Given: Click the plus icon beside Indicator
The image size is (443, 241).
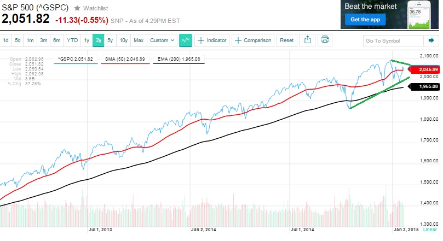Looking at the screenshot, I should [x=201, y=40].
